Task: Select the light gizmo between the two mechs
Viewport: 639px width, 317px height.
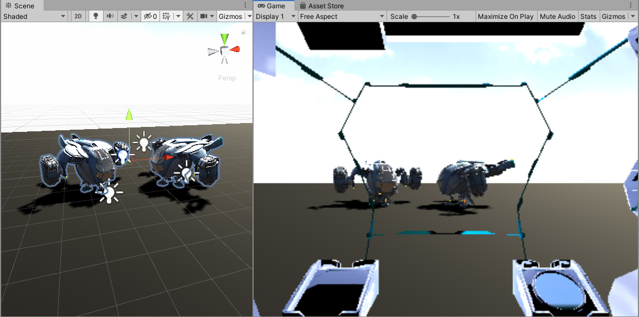Action: click(x=143, y=143)
